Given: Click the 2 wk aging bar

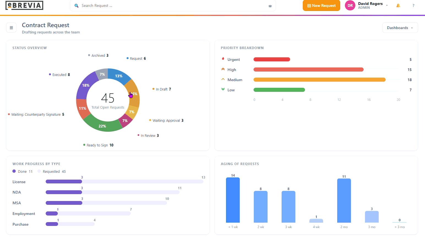Looking at the screenshot, I should [x=261, y=207].
